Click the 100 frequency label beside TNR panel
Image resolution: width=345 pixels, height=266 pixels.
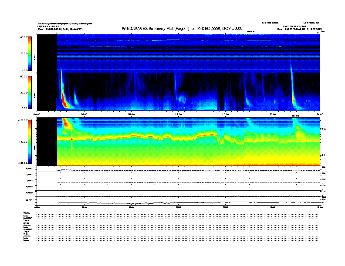pos(325,129)
